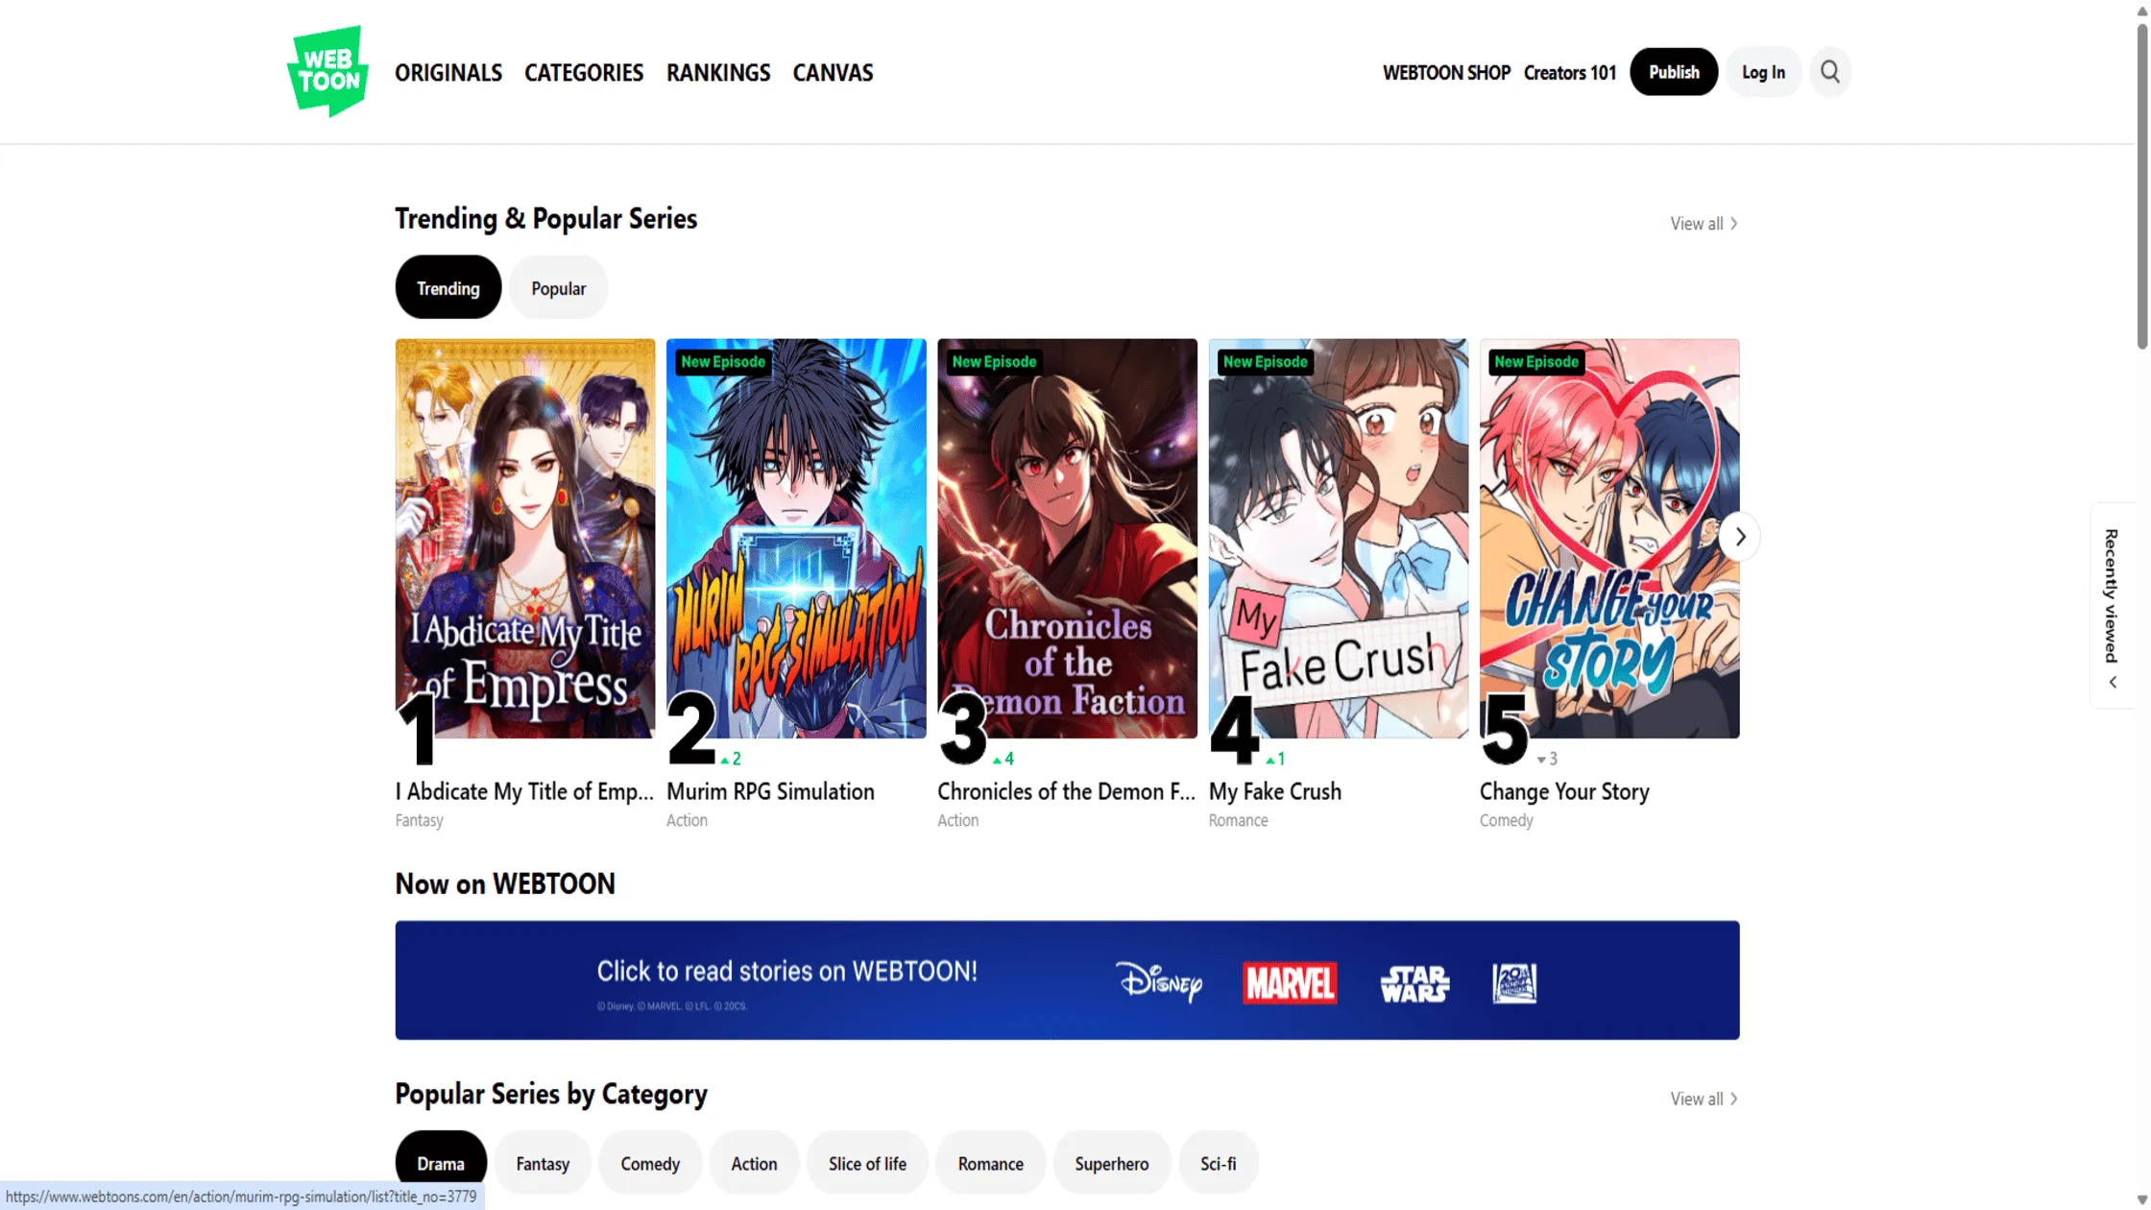Advance the trending carousel with the right arrow
This screenshot has height=1210, width=2151.
tap(1739, 537)
